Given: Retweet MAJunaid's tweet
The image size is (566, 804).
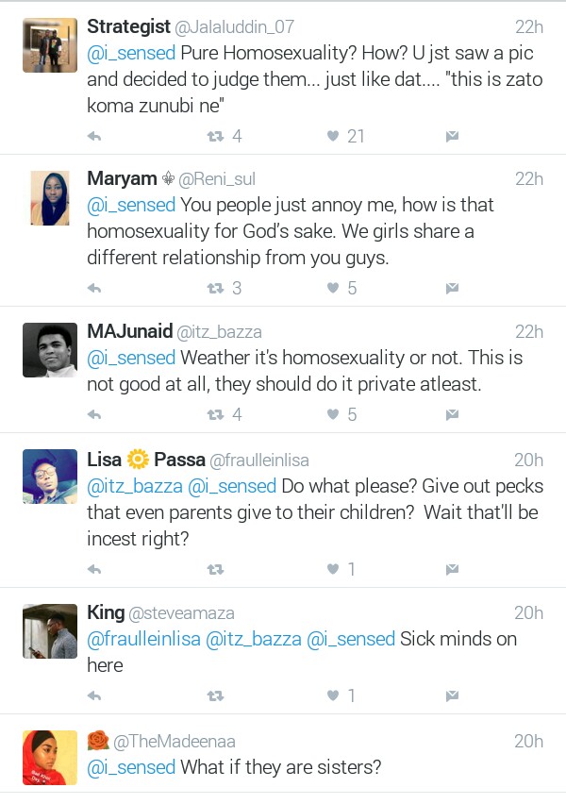Looking at the screenshot, I should 215,415.
